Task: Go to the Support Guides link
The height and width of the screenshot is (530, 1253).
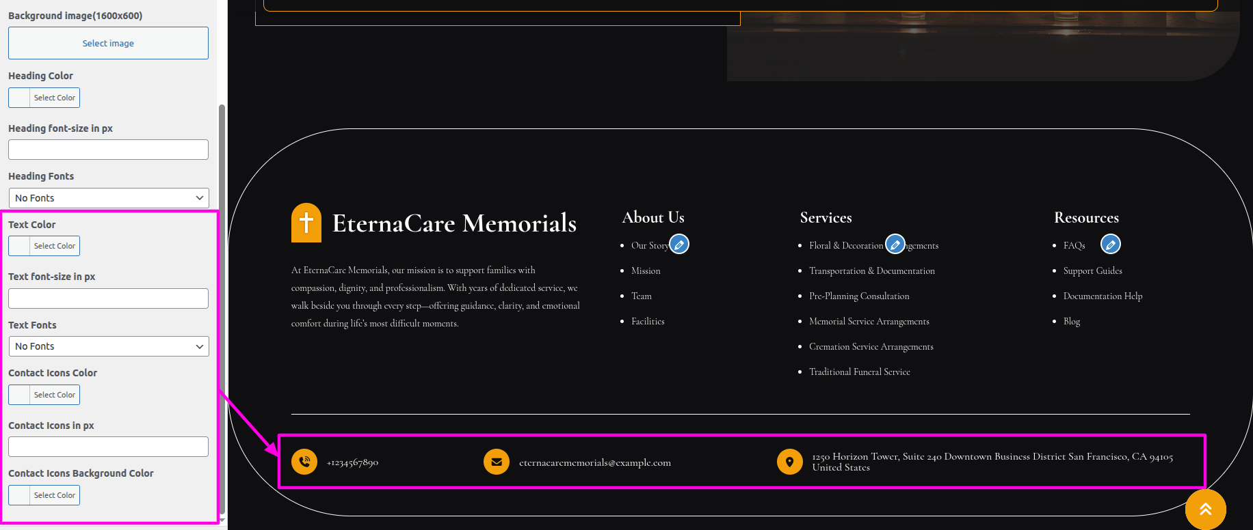Action: pos(1092,270)
